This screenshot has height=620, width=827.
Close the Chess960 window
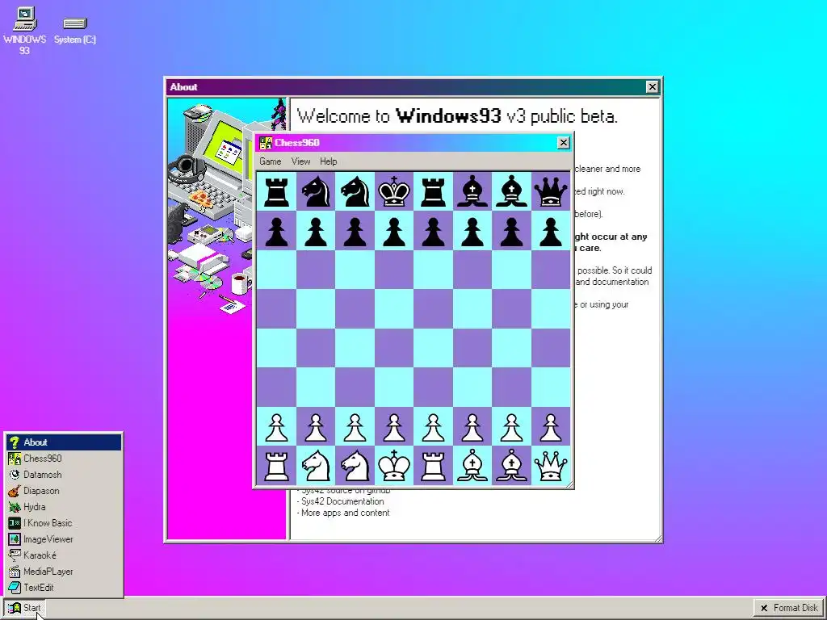563,143
